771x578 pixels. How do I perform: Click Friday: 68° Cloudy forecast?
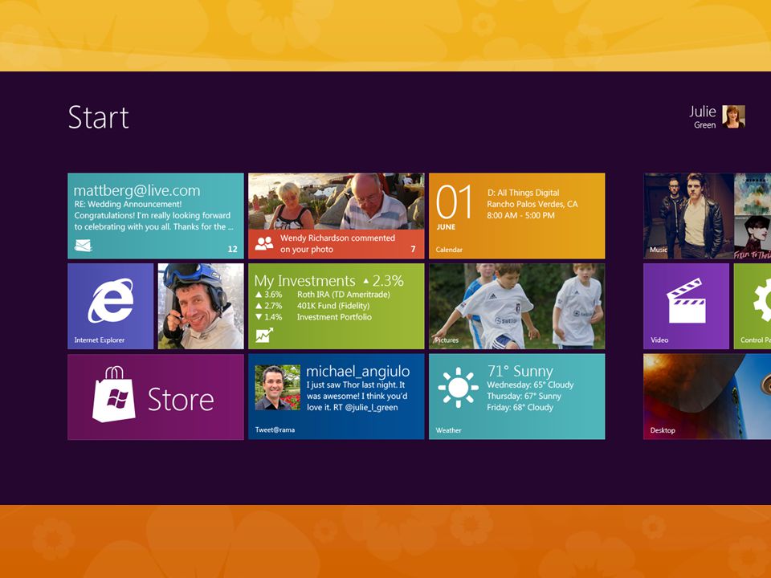(x=520, y=408)
